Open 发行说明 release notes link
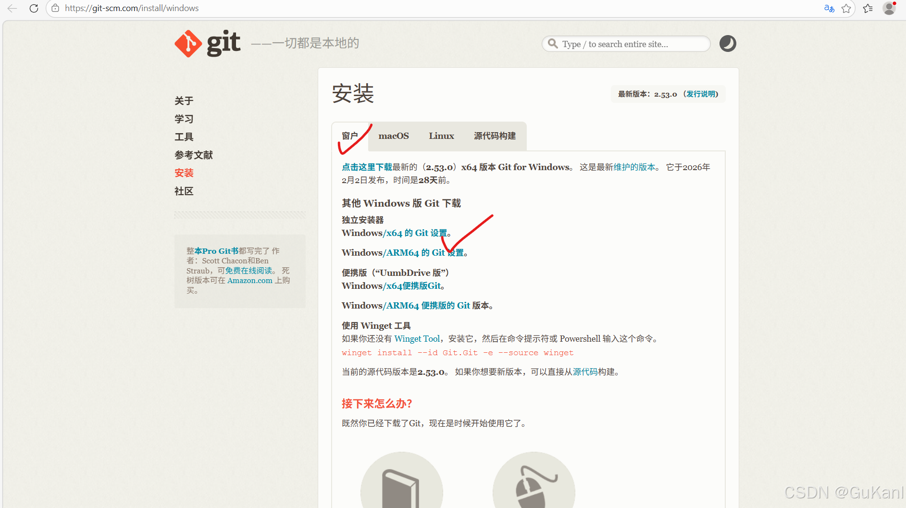The height and width of the screenshot is (508, 906). [x=702, y=94]
